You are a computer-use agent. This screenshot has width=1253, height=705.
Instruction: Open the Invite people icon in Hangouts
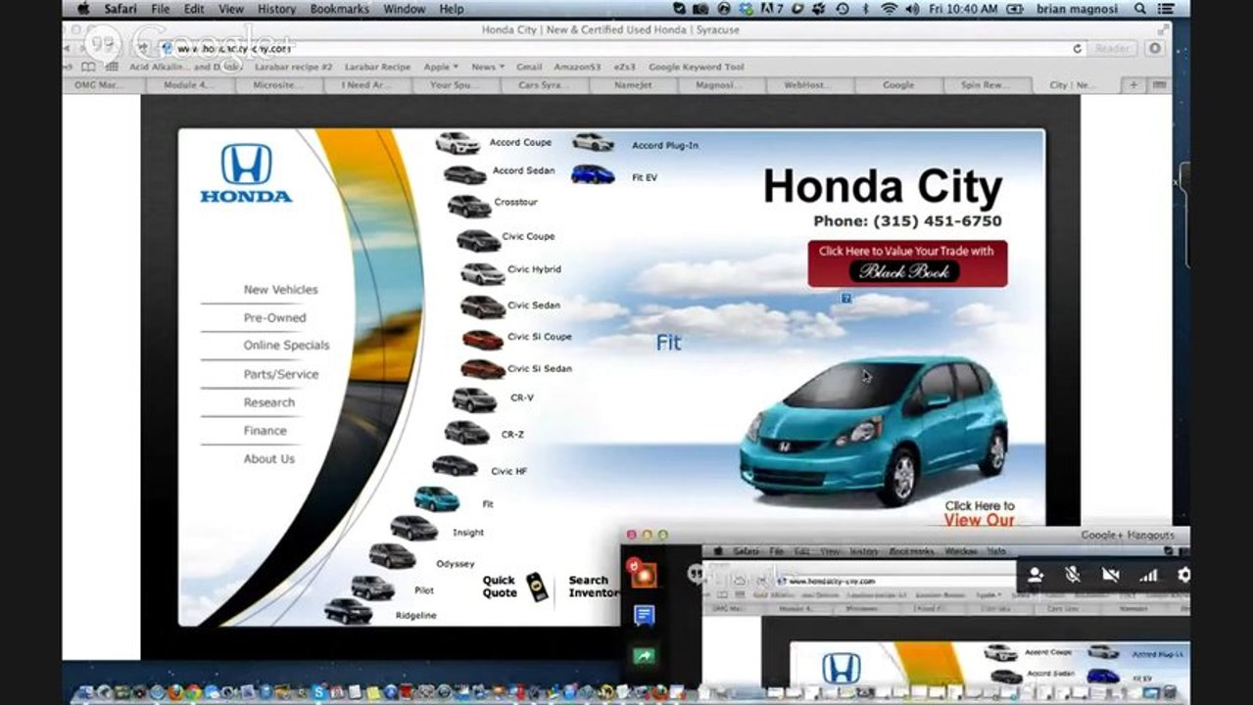tap(1036, 575)
